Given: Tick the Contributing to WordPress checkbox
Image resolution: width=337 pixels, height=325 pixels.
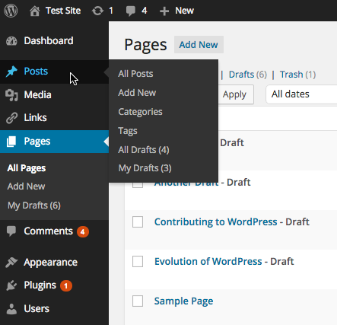Looking at the screenshot, I should point(138,222).
